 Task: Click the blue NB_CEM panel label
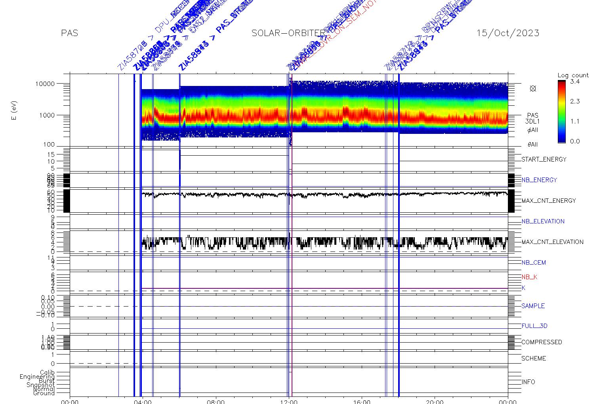tap(534, 263)
